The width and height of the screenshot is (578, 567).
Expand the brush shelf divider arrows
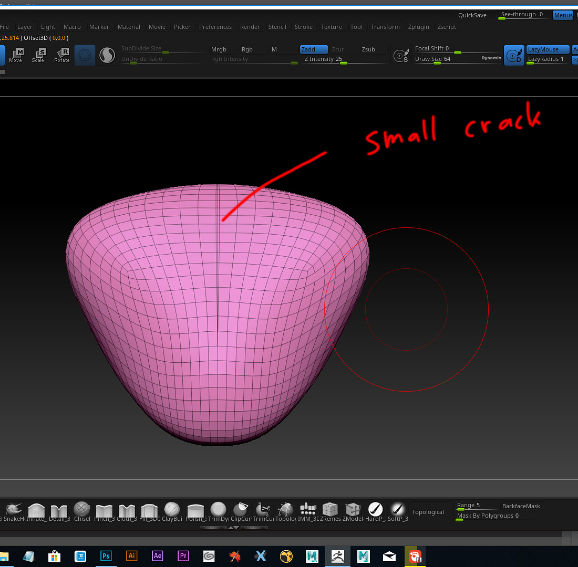click(x=233, y=528)
